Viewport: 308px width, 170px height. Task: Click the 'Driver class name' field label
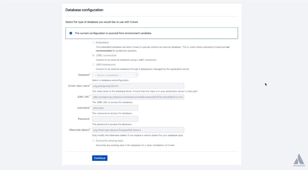coord(79,86)
